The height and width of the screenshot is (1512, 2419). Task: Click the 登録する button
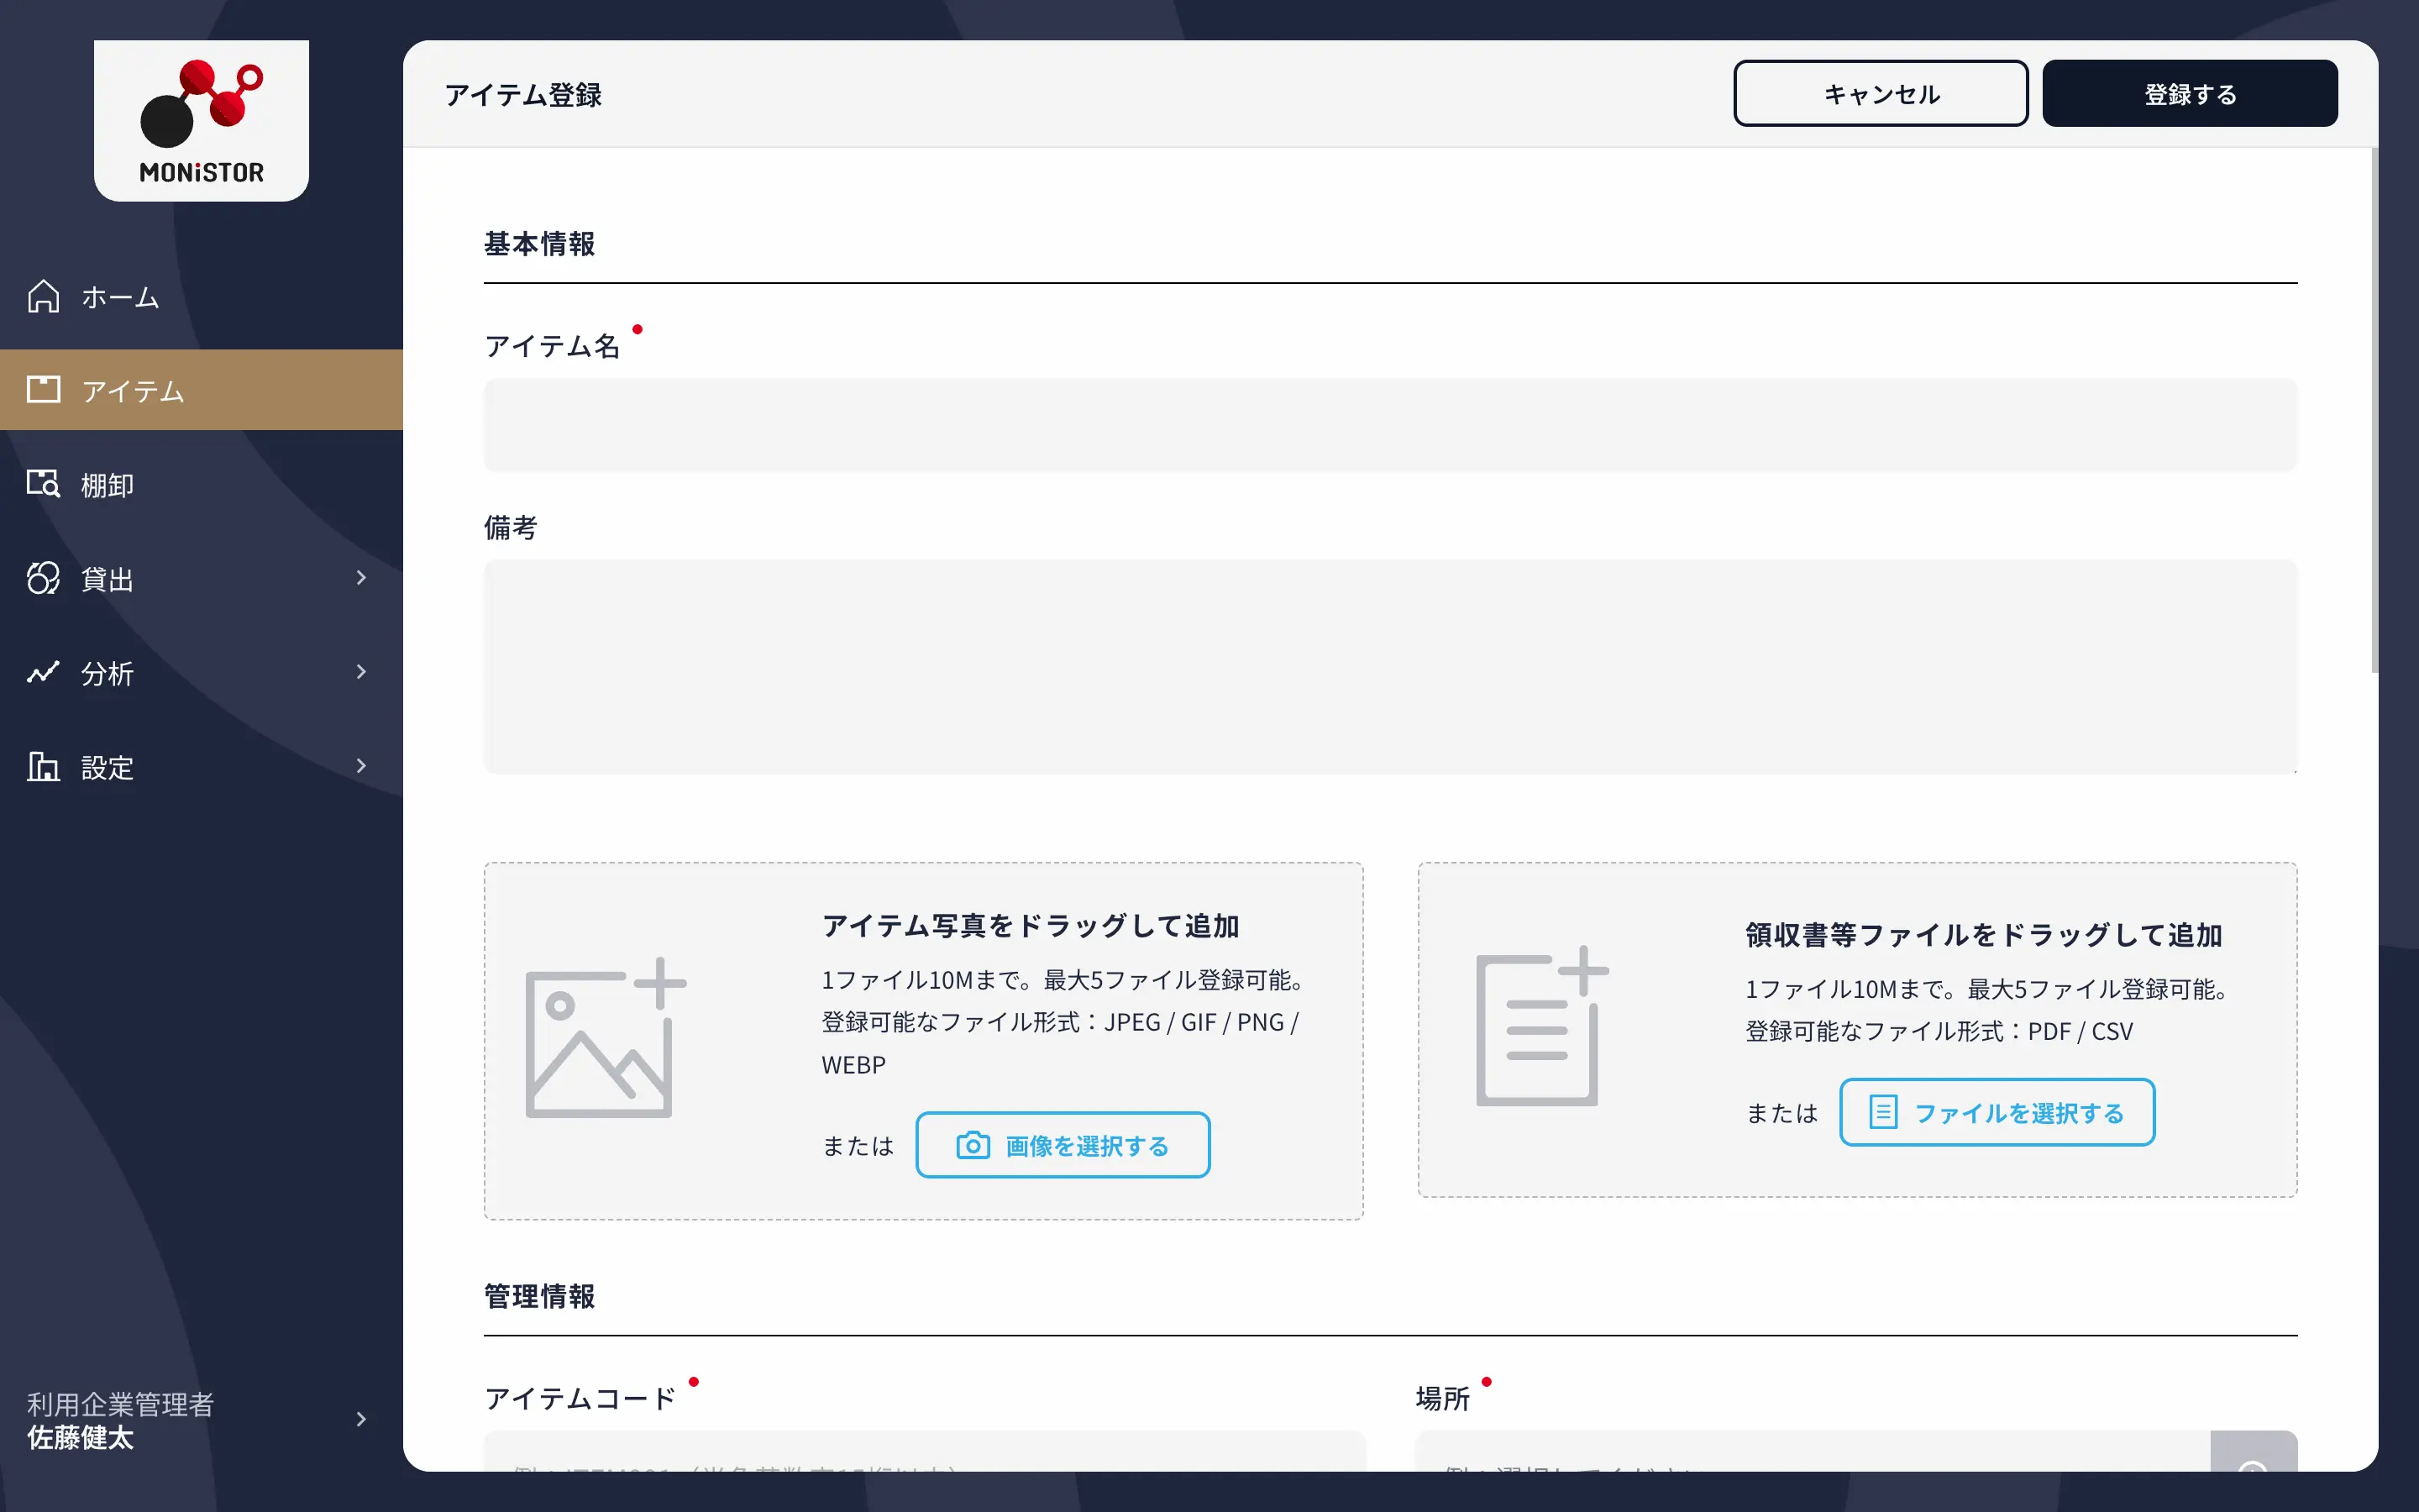tap(2189, 93)
